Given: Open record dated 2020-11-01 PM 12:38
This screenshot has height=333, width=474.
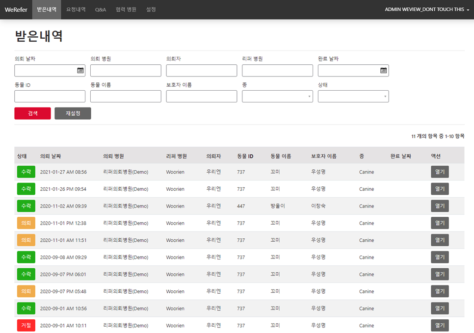Looking at the screenshot, I should 440,223.
